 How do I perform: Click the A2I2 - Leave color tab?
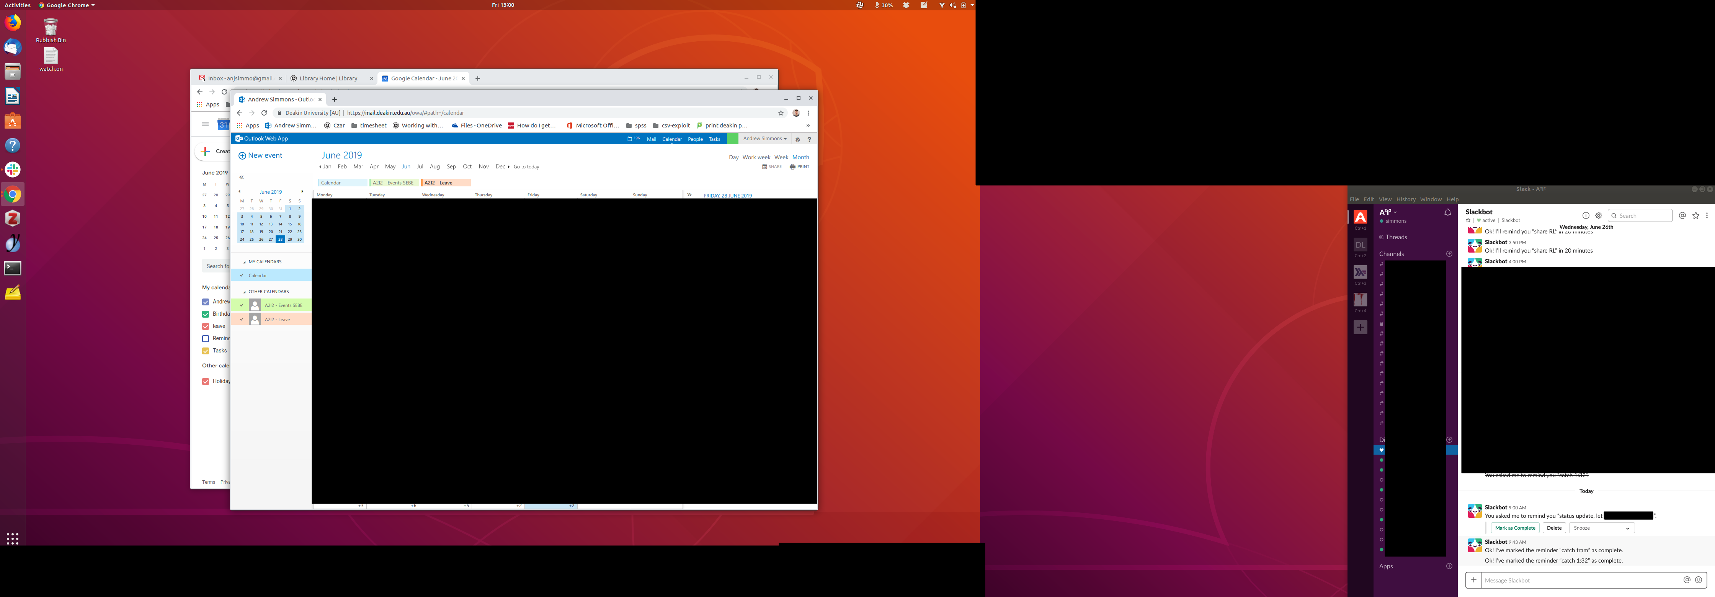click(445, 183)
